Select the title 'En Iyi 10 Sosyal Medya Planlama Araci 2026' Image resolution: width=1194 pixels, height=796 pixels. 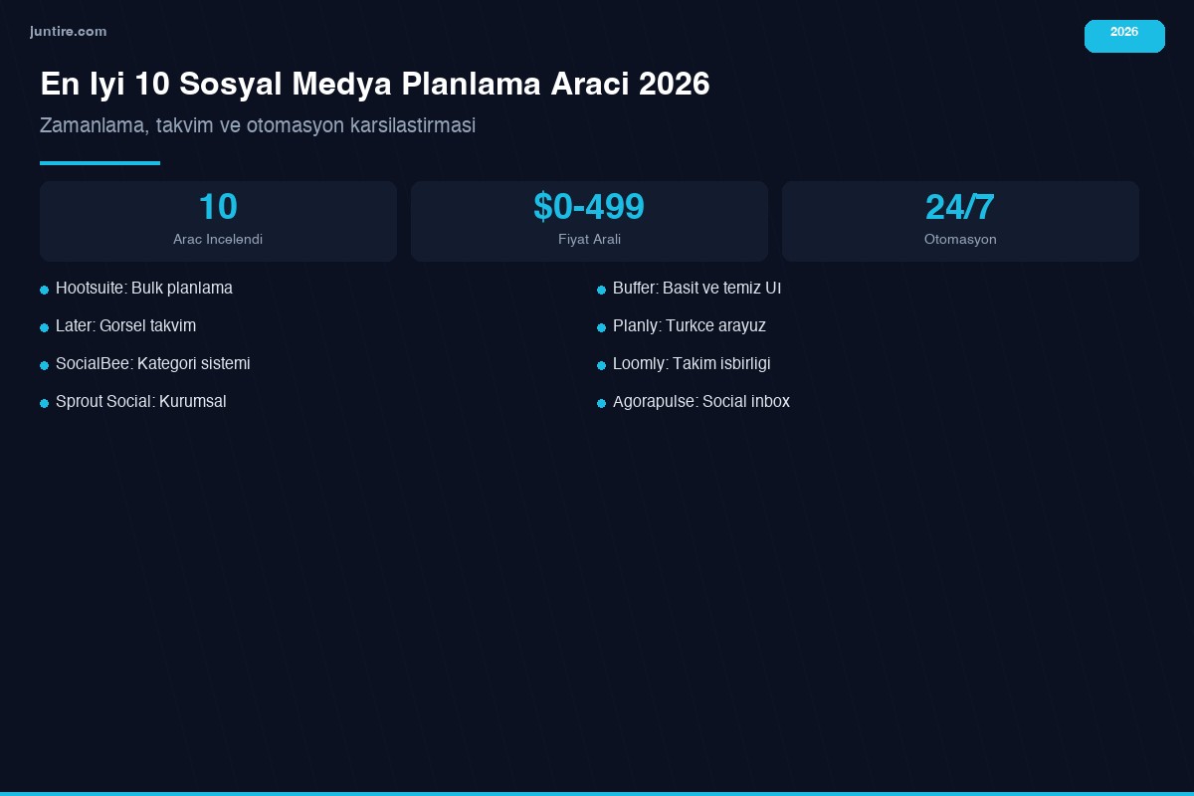[x=375, y=84]
